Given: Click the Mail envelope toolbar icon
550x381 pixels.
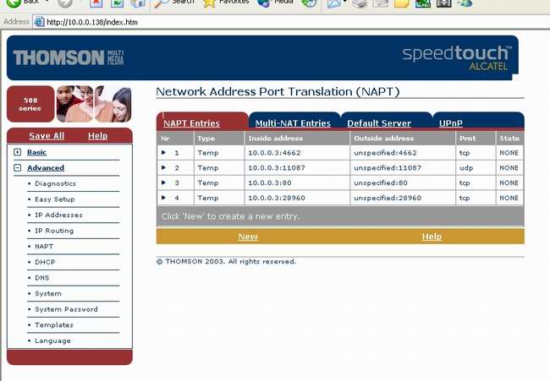Looking at the screenshot, I should [x=334, y=3].
